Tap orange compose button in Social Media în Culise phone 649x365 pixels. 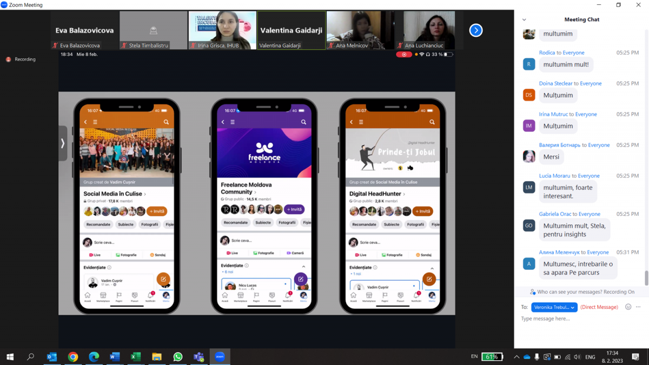(163, 279)
